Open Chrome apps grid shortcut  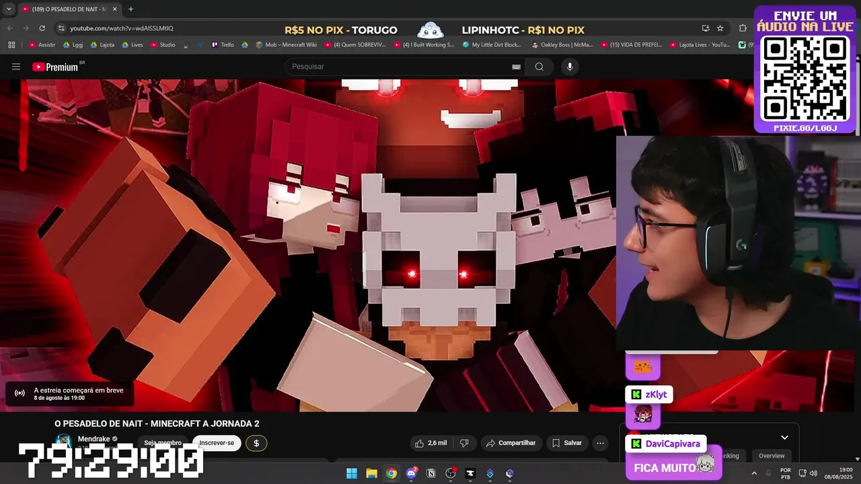[11, 45]
